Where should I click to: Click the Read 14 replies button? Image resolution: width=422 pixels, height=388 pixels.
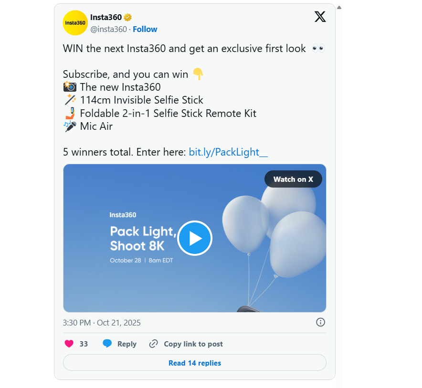click(195, 363)
